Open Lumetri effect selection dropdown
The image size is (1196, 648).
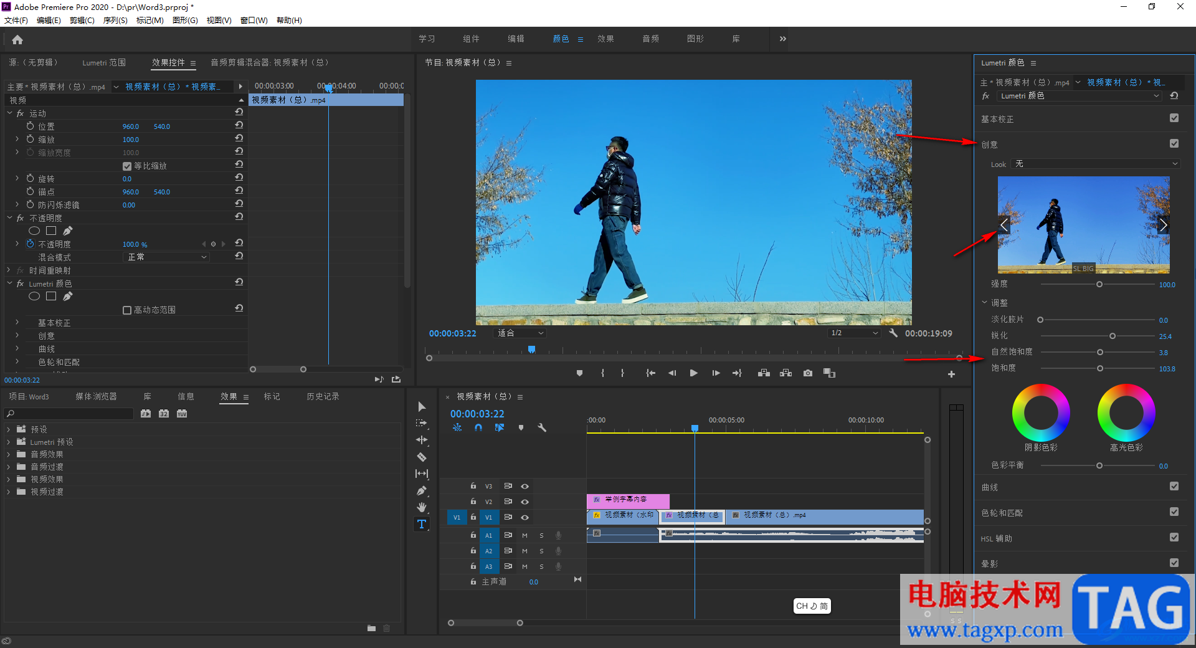pyautogui.click(x=1080, y=96)
